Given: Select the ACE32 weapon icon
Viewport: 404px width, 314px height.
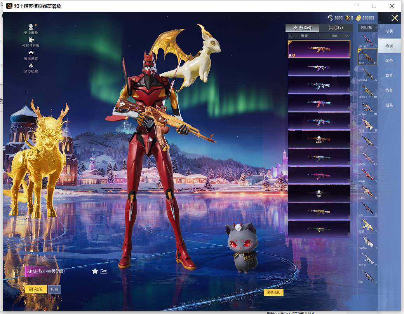Looking at the screenshot, I should coord(367,259).
